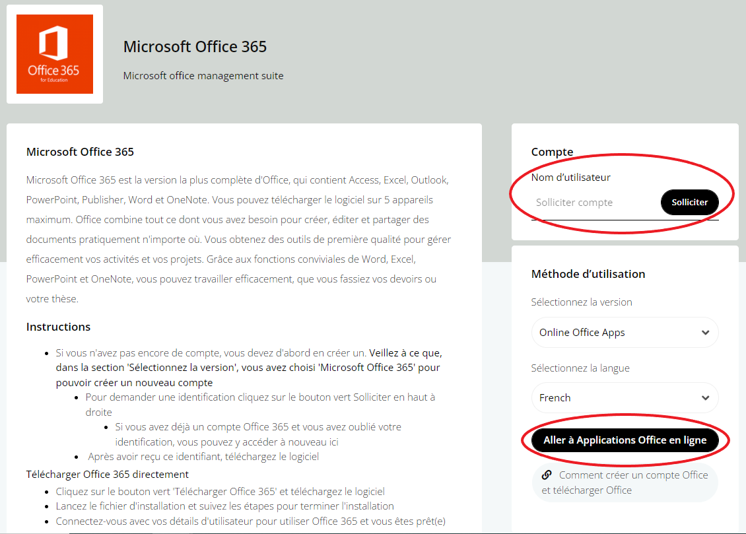Click bullet 'Connectez-vous avec vos détails d'utilisateur'
This screenshot has width=746, height=534.
[x=250, y=521]
